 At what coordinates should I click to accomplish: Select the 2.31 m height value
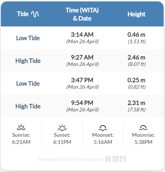[x=136, y=103]
